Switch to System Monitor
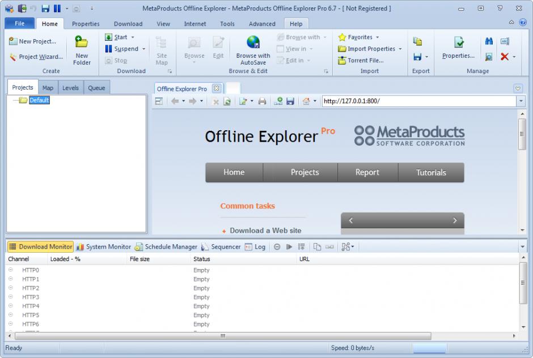 click(x=104, y=246)
